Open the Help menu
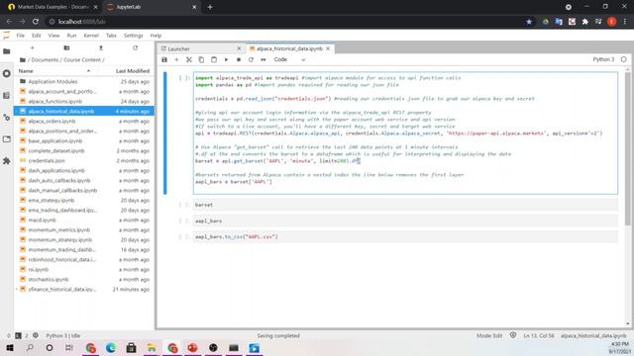 (156, 36)
